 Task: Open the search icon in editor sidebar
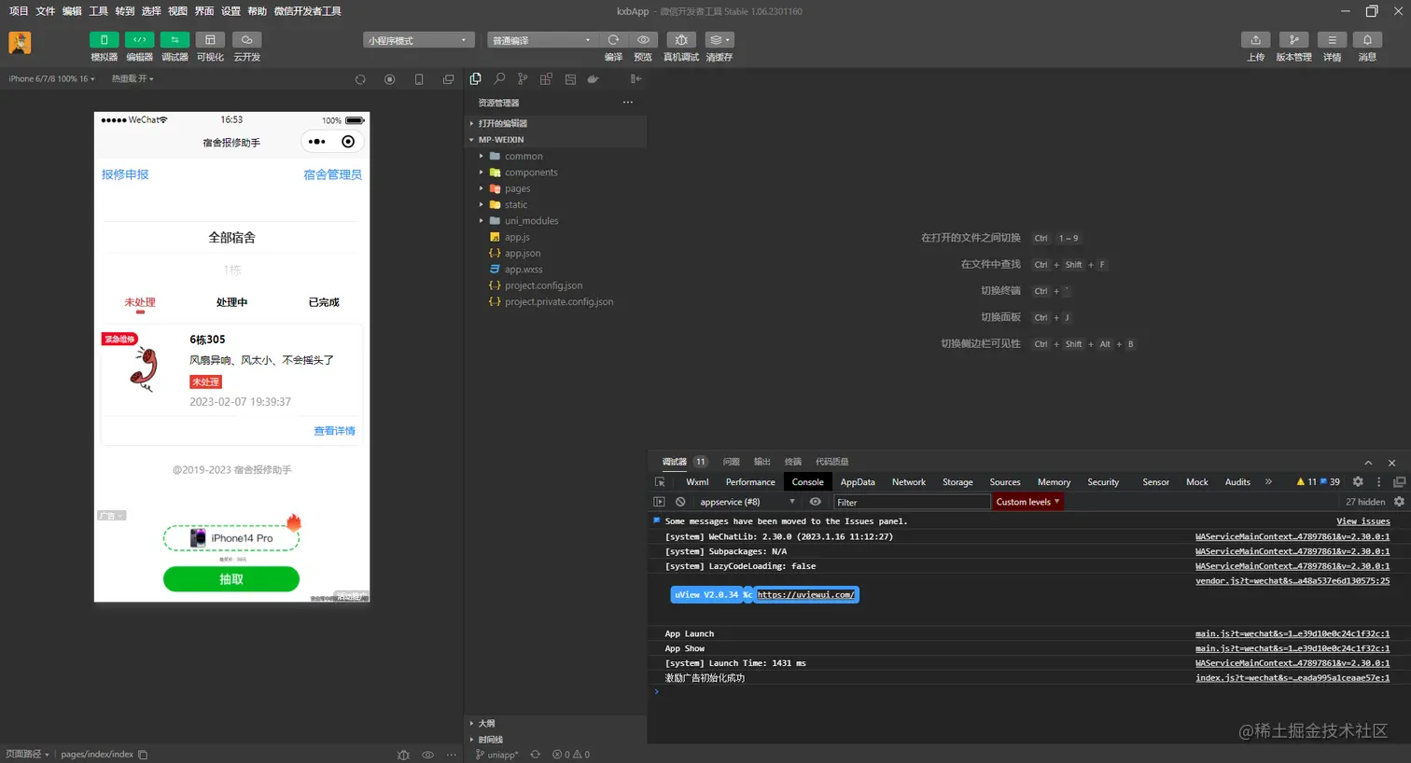pos(499,79)
